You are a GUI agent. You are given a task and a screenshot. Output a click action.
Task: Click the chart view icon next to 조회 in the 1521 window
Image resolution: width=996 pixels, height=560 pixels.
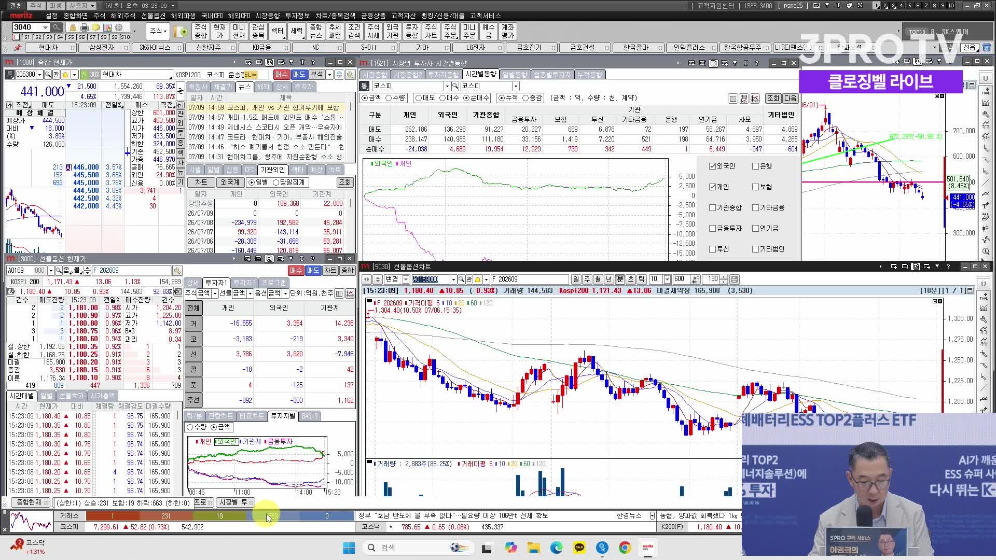tap(755, 98)
